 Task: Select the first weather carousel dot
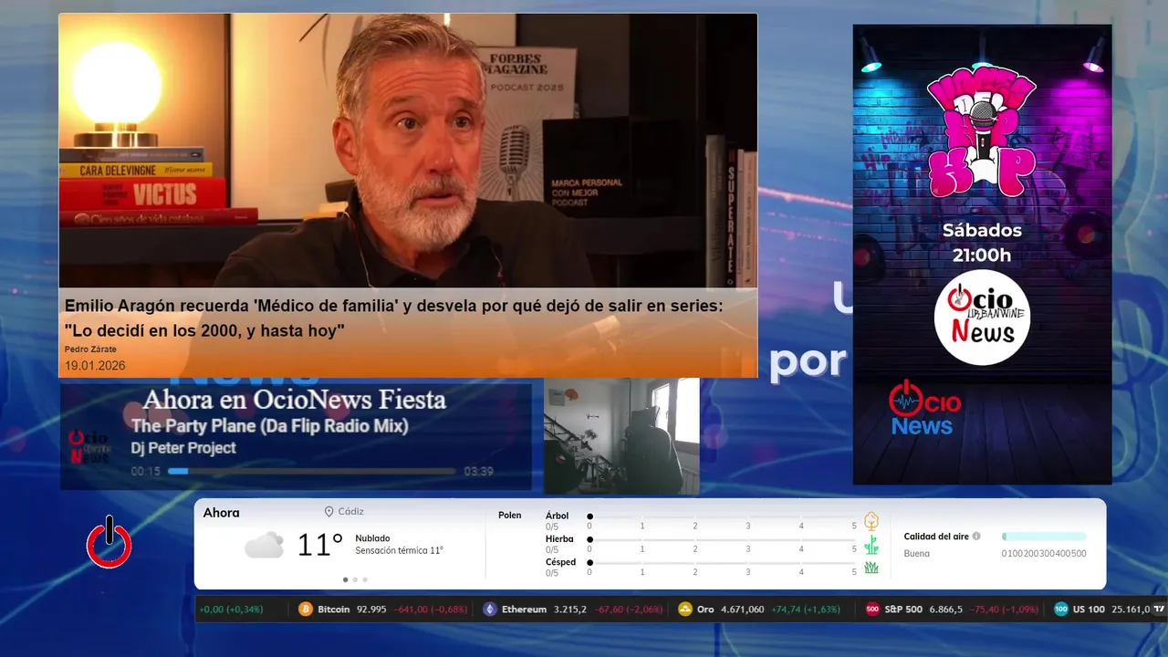coord(345,579)
